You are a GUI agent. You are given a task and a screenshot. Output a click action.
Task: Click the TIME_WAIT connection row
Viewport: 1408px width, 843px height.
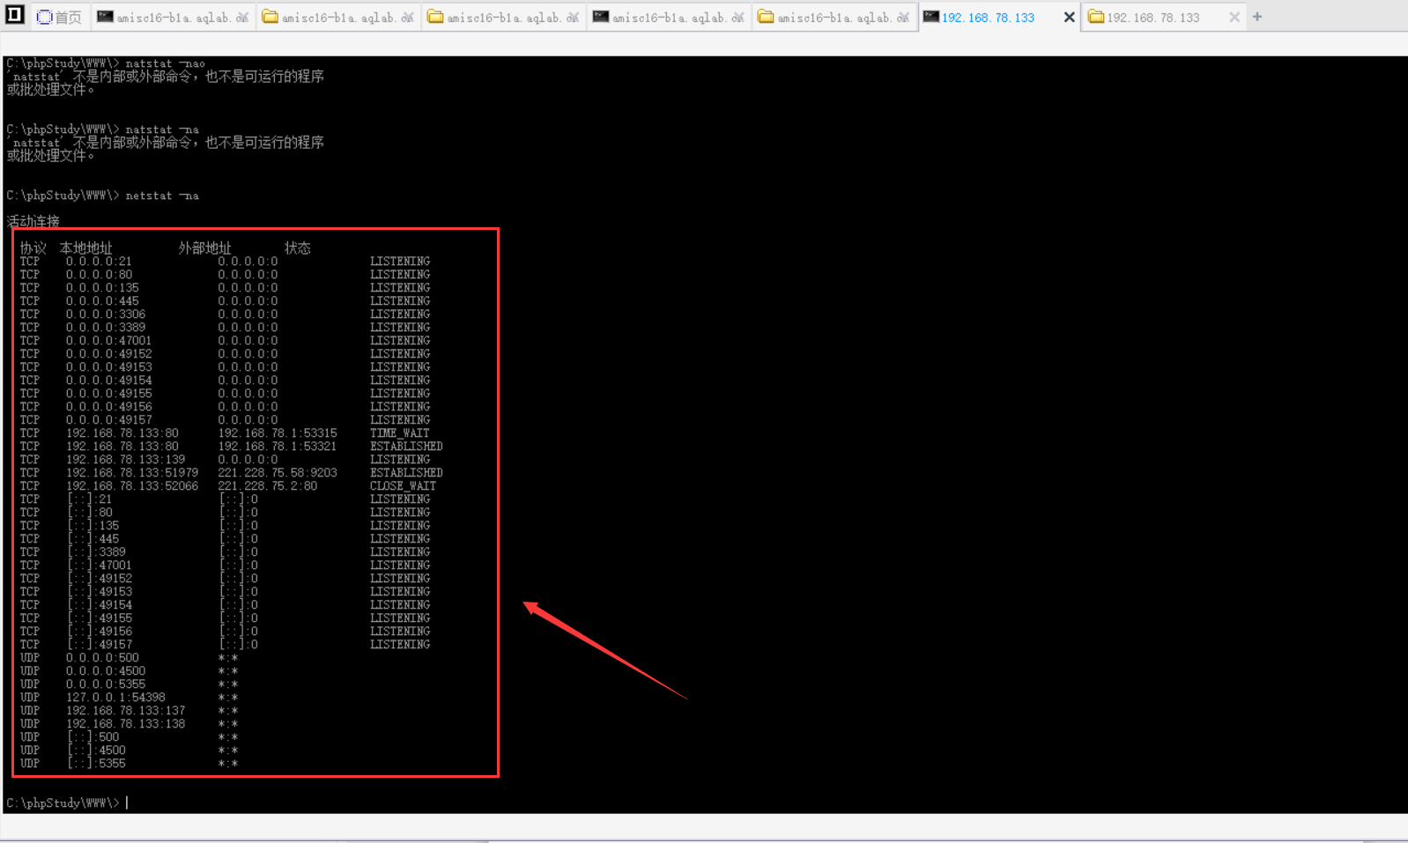tap(225, 433)
